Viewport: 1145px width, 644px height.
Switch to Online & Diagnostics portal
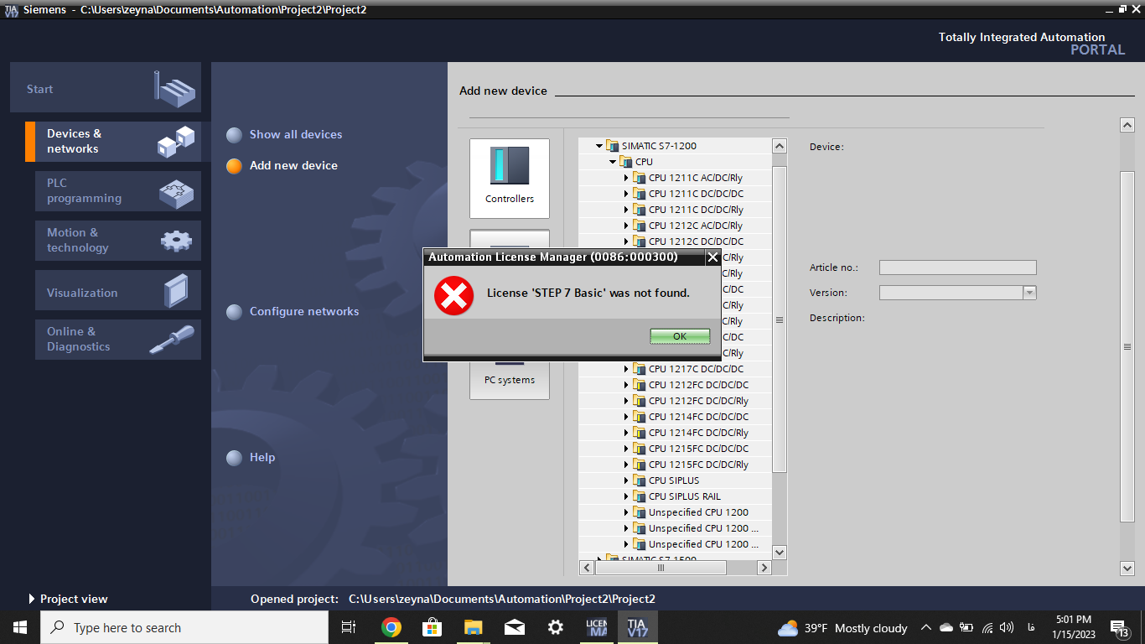(x=118, y=340)
